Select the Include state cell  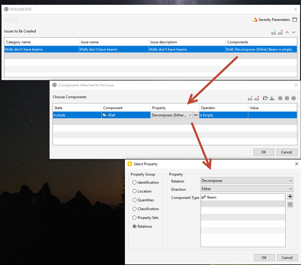[77, 115]
